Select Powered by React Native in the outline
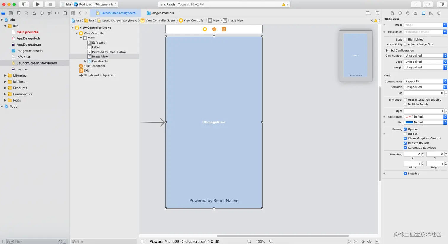This screenshot has width=448, height=244. [x=109, y=52]
